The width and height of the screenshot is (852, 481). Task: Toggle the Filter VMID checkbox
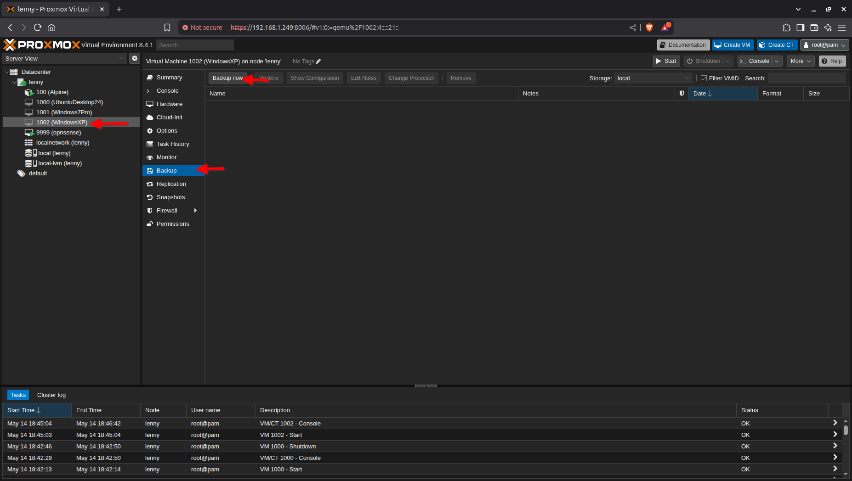tap(704, 78)
